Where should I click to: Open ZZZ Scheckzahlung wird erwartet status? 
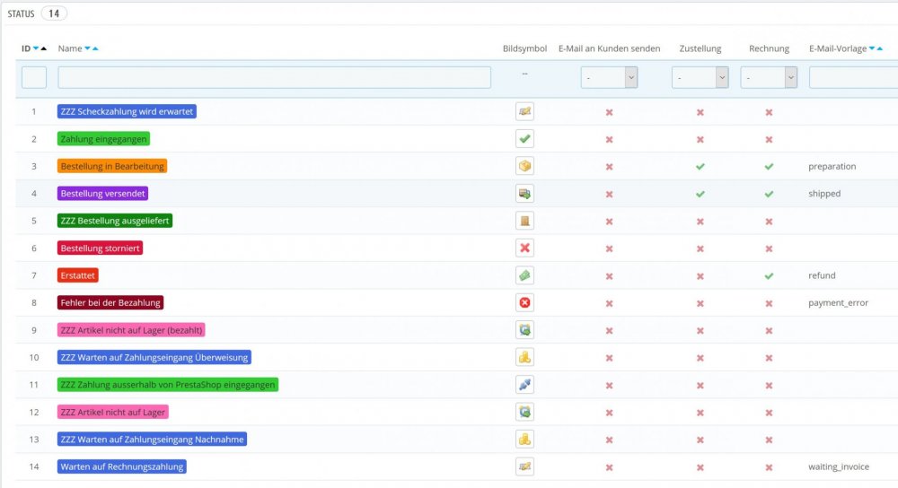coord(127,111)
